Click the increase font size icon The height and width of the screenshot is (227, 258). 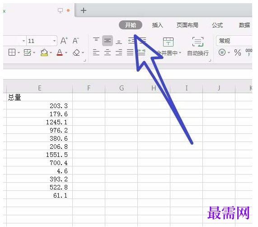pyautogui.click(x=64, y=41)
